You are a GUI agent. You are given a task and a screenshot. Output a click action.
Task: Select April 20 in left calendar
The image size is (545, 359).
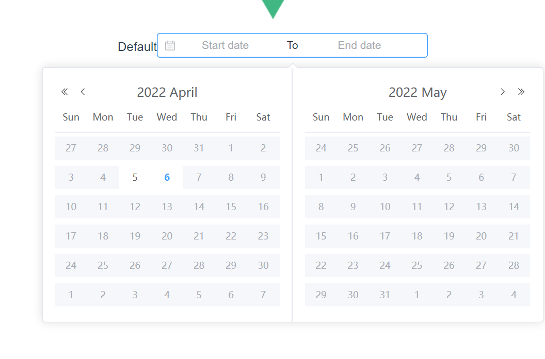(x=167, y=236)
